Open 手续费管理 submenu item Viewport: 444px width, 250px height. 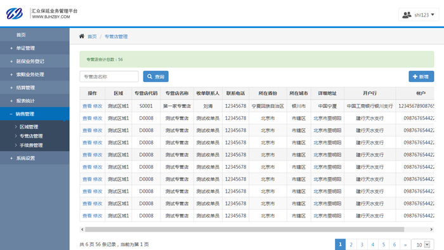[31, 145]
